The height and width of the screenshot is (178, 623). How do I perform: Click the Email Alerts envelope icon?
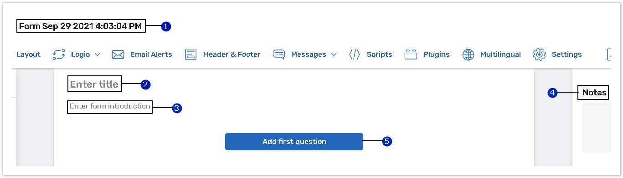[x=118, y=54]
